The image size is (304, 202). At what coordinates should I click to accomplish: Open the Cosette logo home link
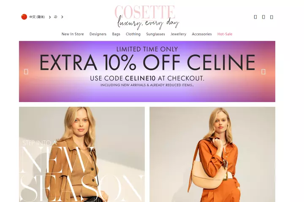(147, 17)
